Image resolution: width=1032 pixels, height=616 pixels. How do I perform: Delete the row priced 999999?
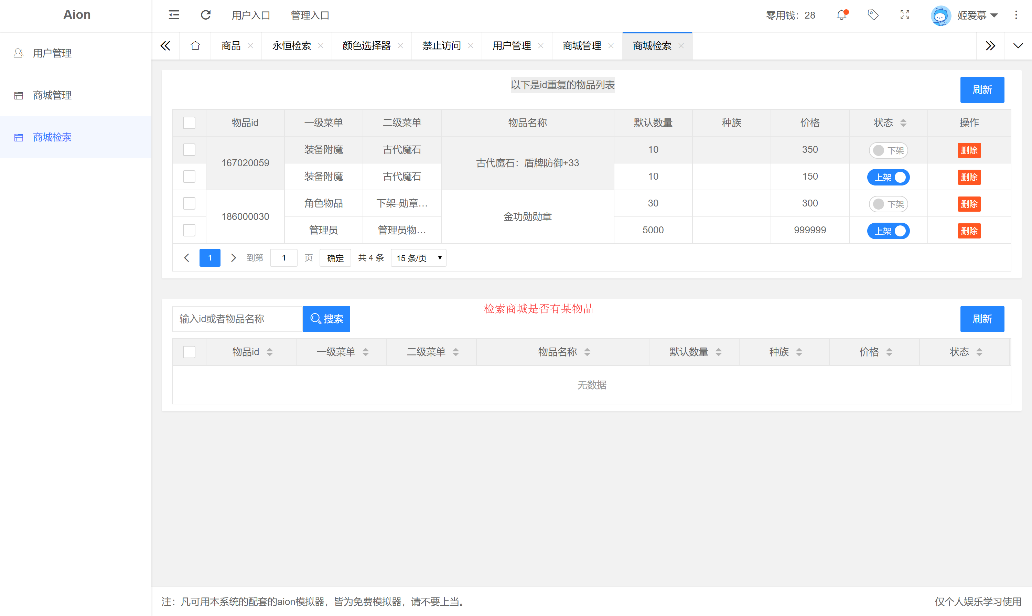click(969, 231)
